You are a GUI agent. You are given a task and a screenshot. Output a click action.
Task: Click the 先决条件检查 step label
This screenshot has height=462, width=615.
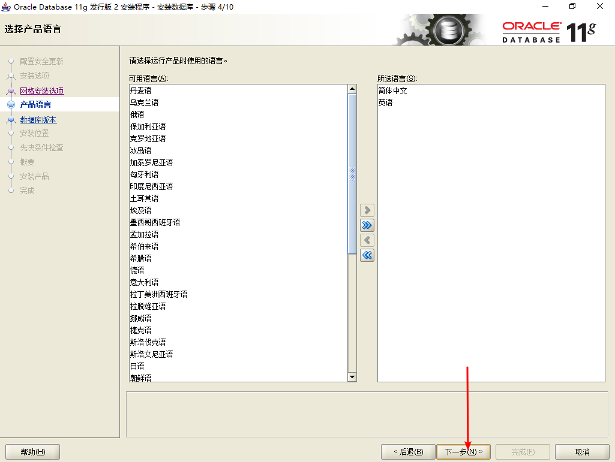pos(41,148)
